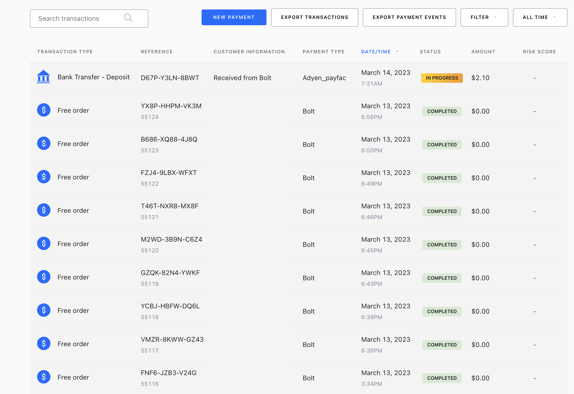Screen dimensions: 574x394
Task: Click reference M2WD-3B9N-C6Z4
Action: point(171,240)
